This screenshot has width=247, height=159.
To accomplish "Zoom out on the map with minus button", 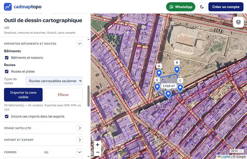I will (x=97, y=152).
